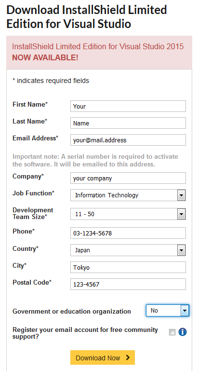198x371 pixels.
Task: Open the Job Function dropdown arrow
Action: [181, 195]
